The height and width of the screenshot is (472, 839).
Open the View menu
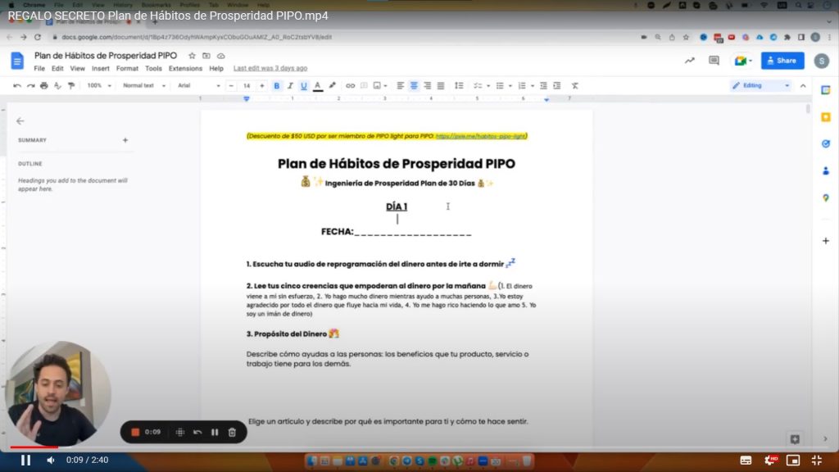point(78,69)
